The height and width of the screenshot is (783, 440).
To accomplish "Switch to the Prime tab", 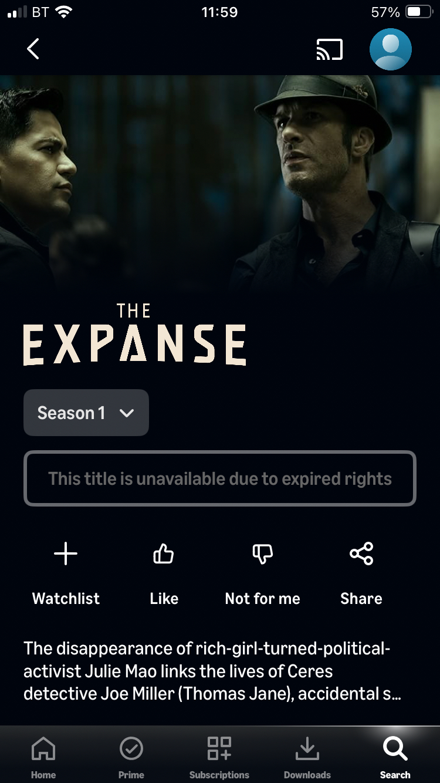I will click(131, 756).
